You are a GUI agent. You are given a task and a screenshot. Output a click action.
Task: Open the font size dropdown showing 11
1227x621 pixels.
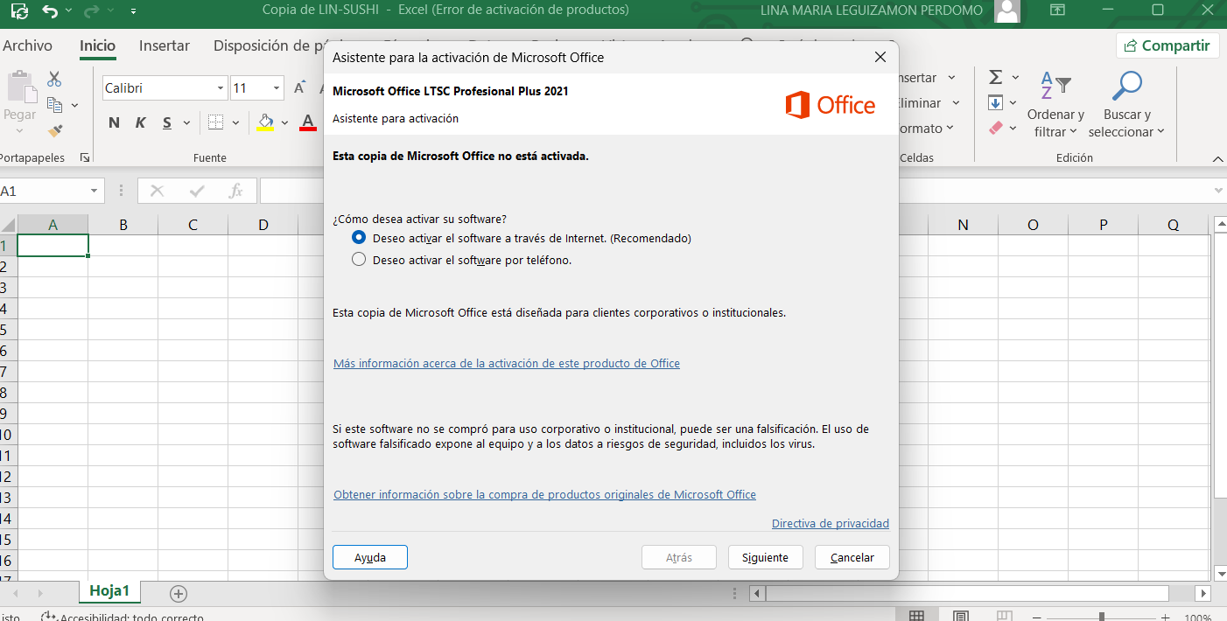[x=277, y=88]
